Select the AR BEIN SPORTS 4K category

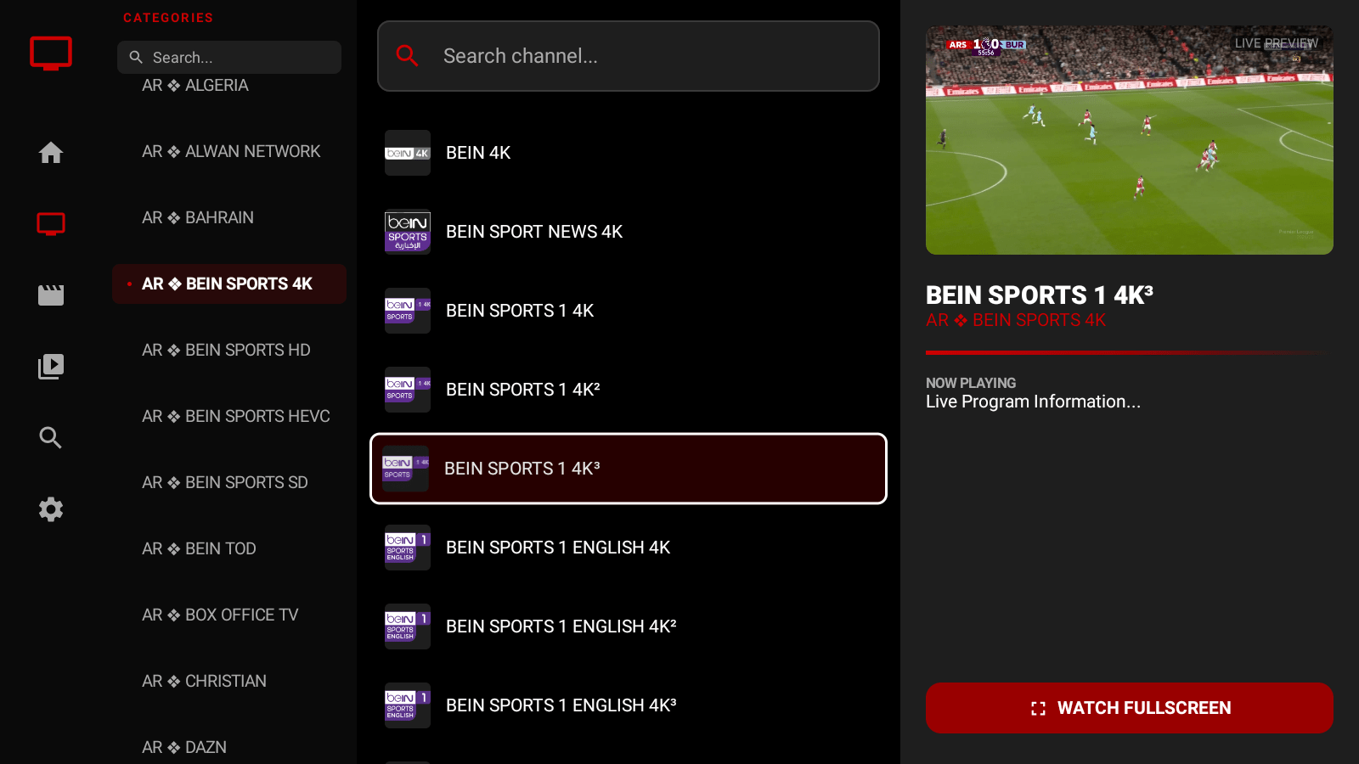pyautogui.click(x=229, y=284)
